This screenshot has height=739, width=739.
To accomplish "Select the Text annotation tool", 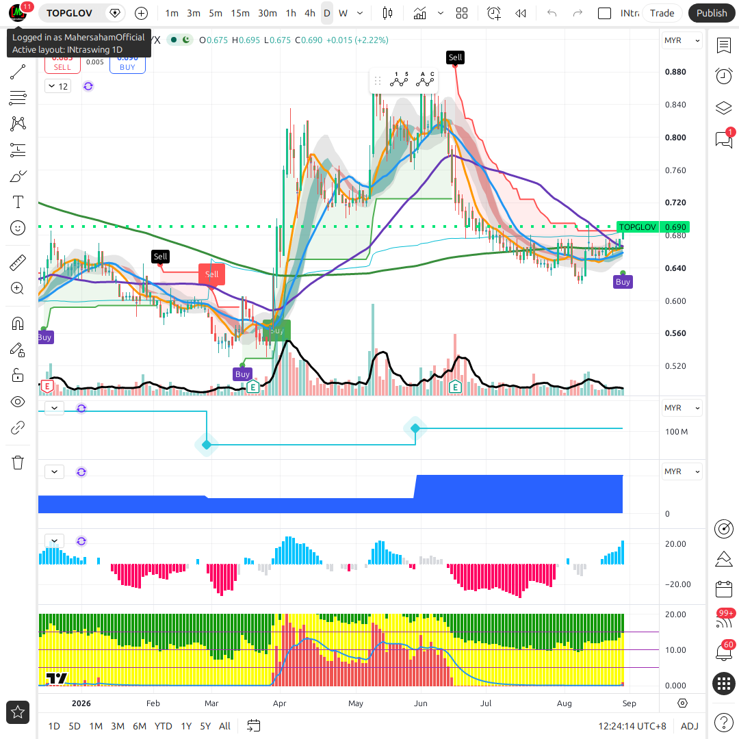I will pyautogui.click(x=18, y=202).
